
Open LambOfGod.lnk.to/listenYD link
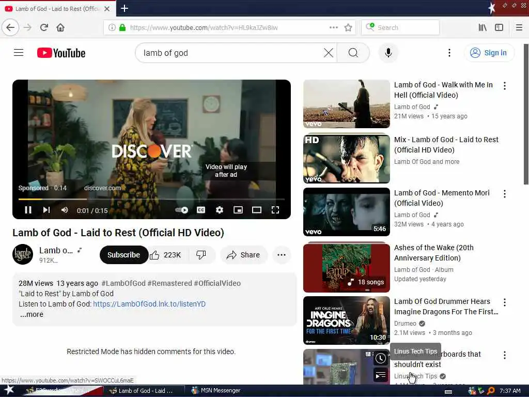pos(149,304)
